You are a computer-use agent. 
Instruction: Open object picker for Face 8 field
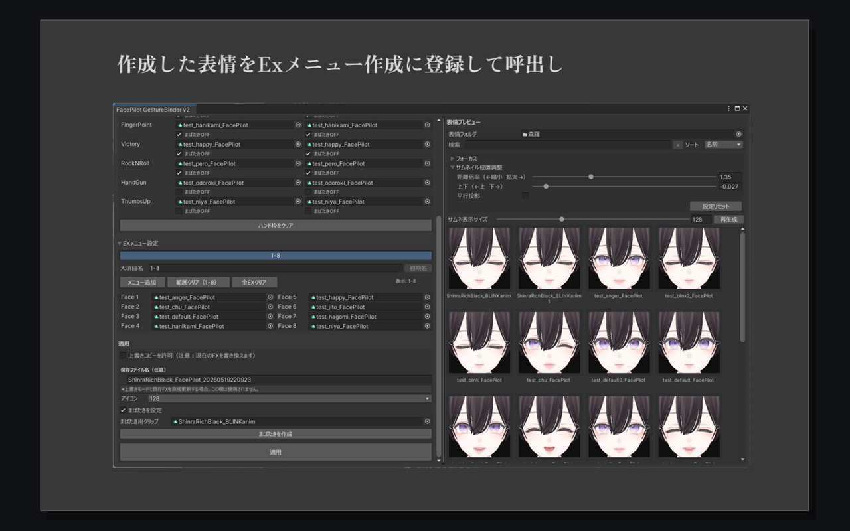point(427,326)
